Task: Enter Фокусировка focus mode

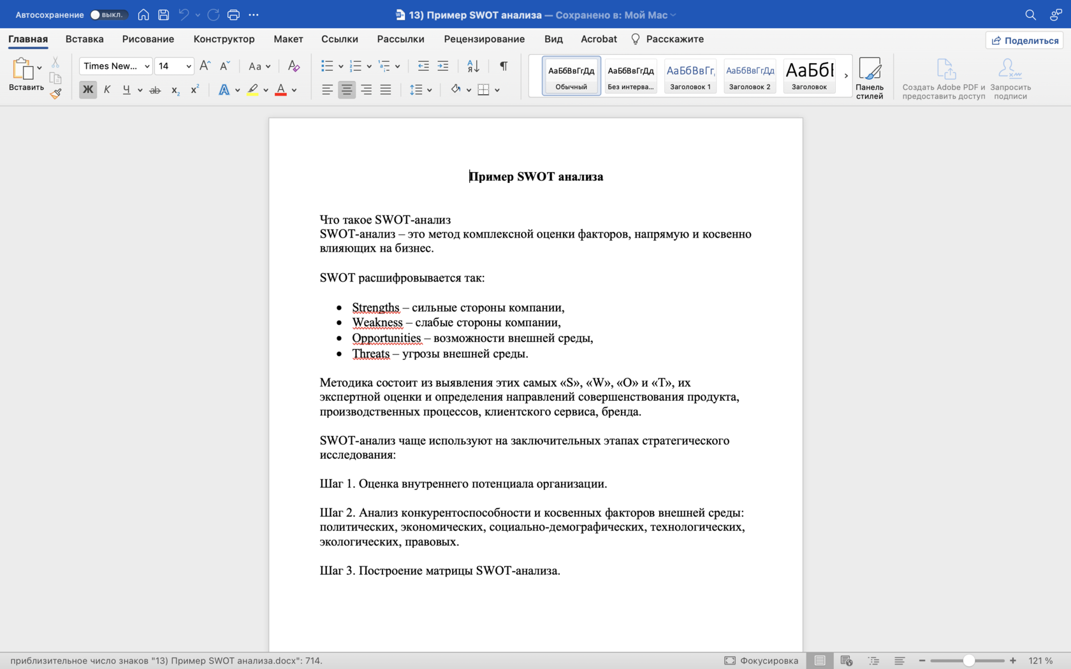Action: pos(761,661)
